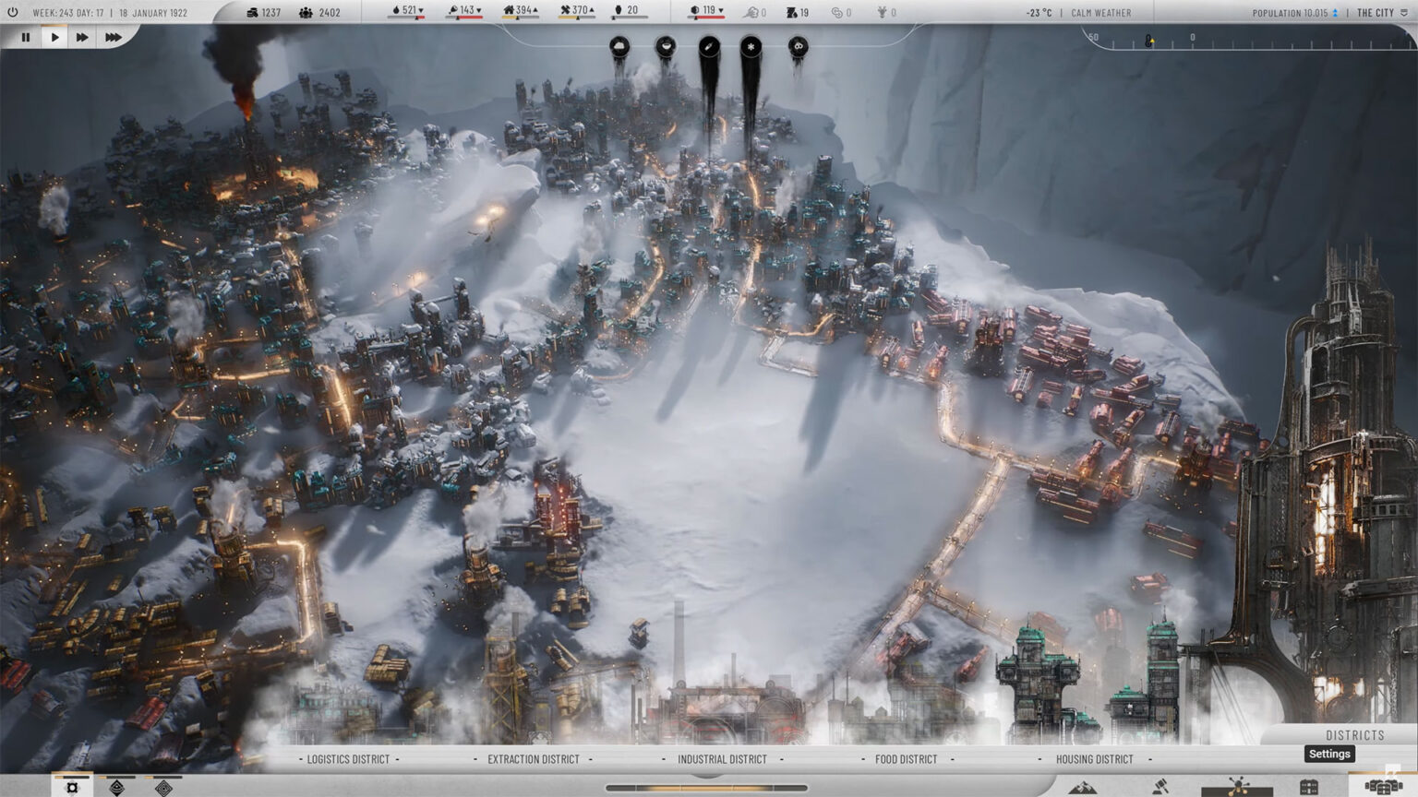Click the rightmost round problem icon
The image size is (1418, 797).
point(799,46)
